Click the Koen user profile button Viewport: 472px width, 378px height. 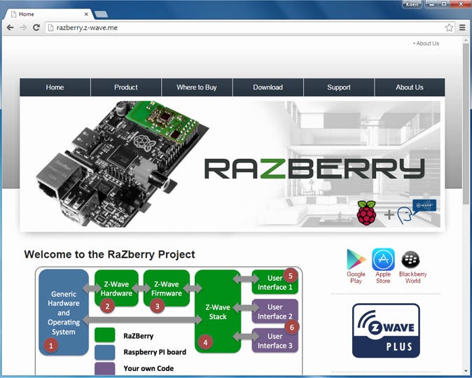412,4
